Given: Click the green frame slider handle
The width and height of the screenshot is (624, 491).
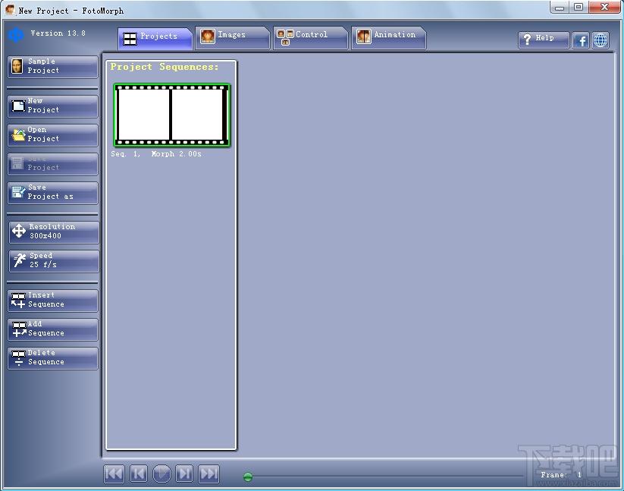Looking at the screenshot, I should coord(248,477).
